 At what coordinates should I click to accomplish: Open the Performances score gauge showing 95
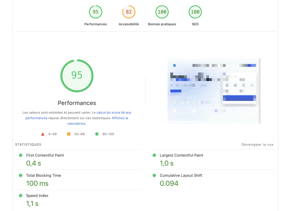pyautogui.click(x=96, y=12)
